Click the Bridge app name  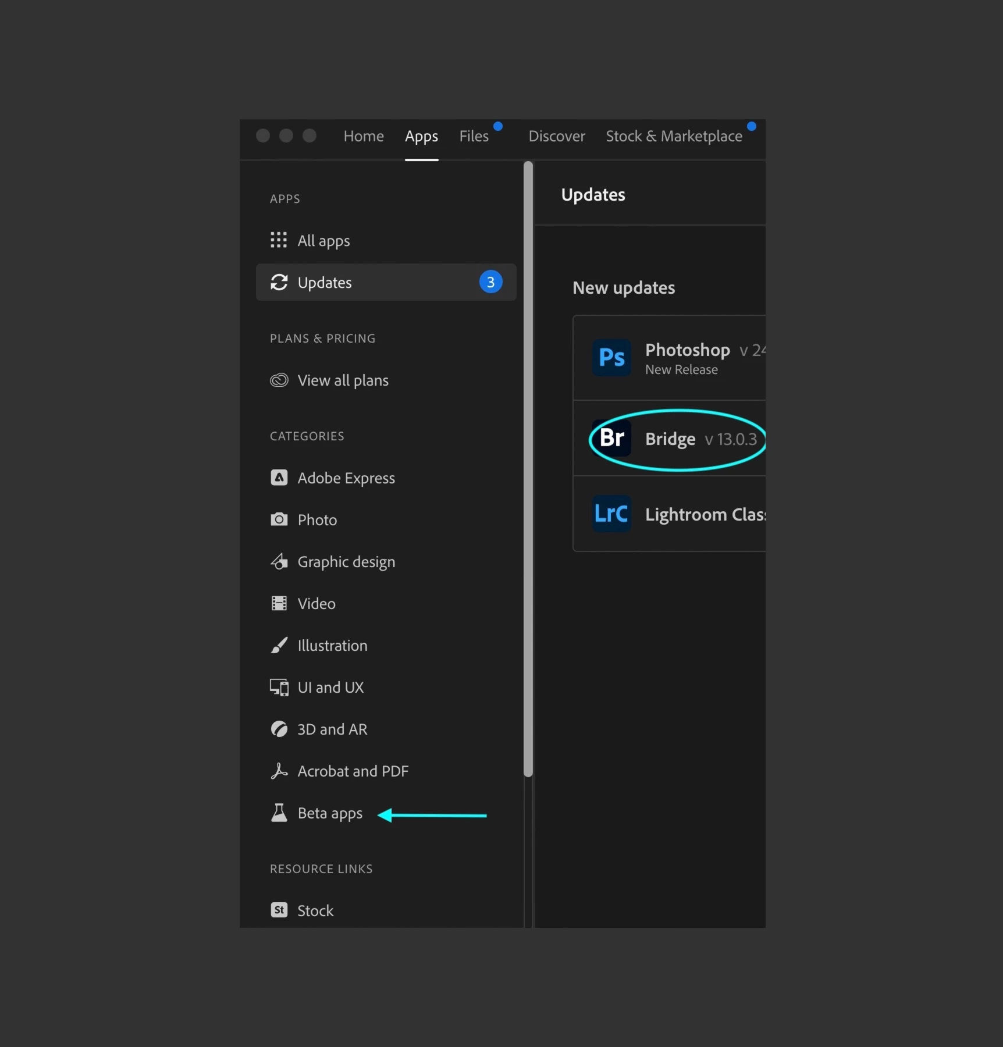(670, 439)
